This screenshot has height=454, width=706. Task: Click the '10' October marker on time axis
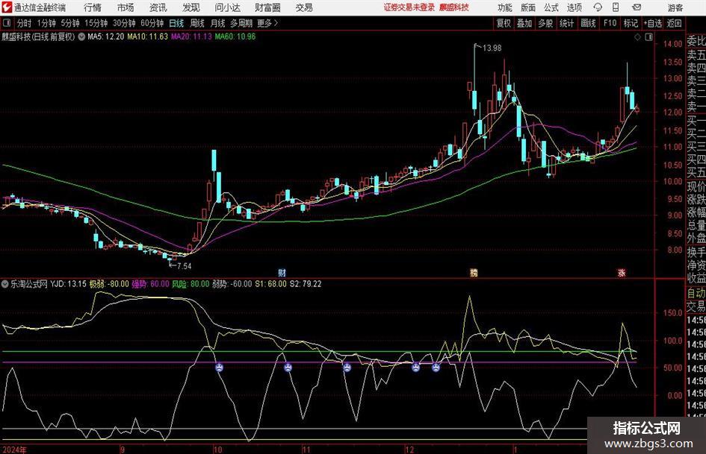[x=218, y=450]
